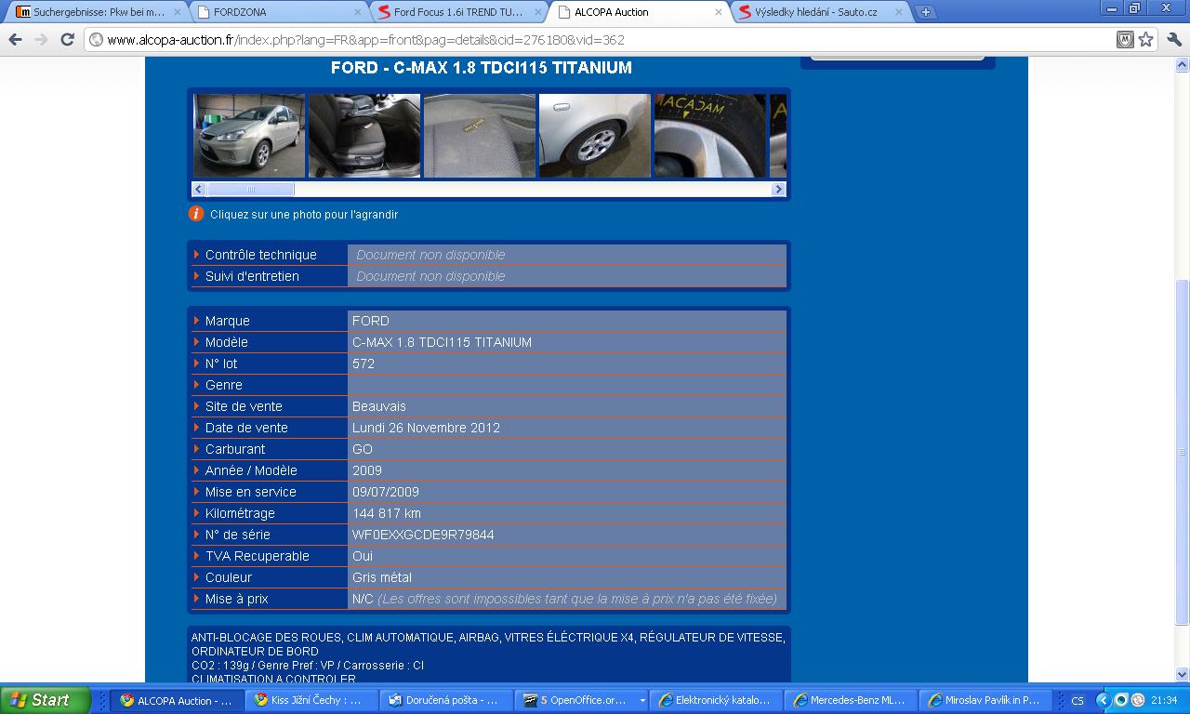1190x714 pixels.
Task: Switch to the Mercedes-Benz ML taskbar window
Action: tap(851, 700)
